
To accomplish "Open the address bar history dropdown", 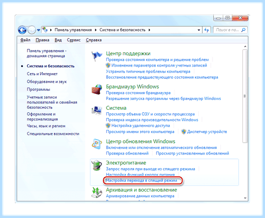I will click(199, 30).
